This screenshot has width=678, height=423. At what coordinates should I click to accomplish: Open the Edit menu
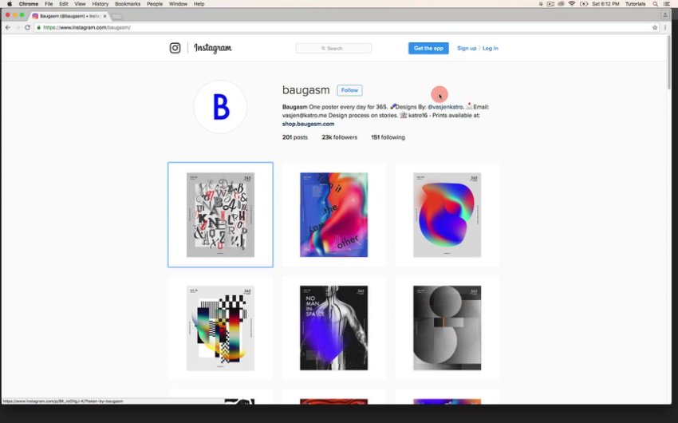pyautogui.click(x=64, y=4)
